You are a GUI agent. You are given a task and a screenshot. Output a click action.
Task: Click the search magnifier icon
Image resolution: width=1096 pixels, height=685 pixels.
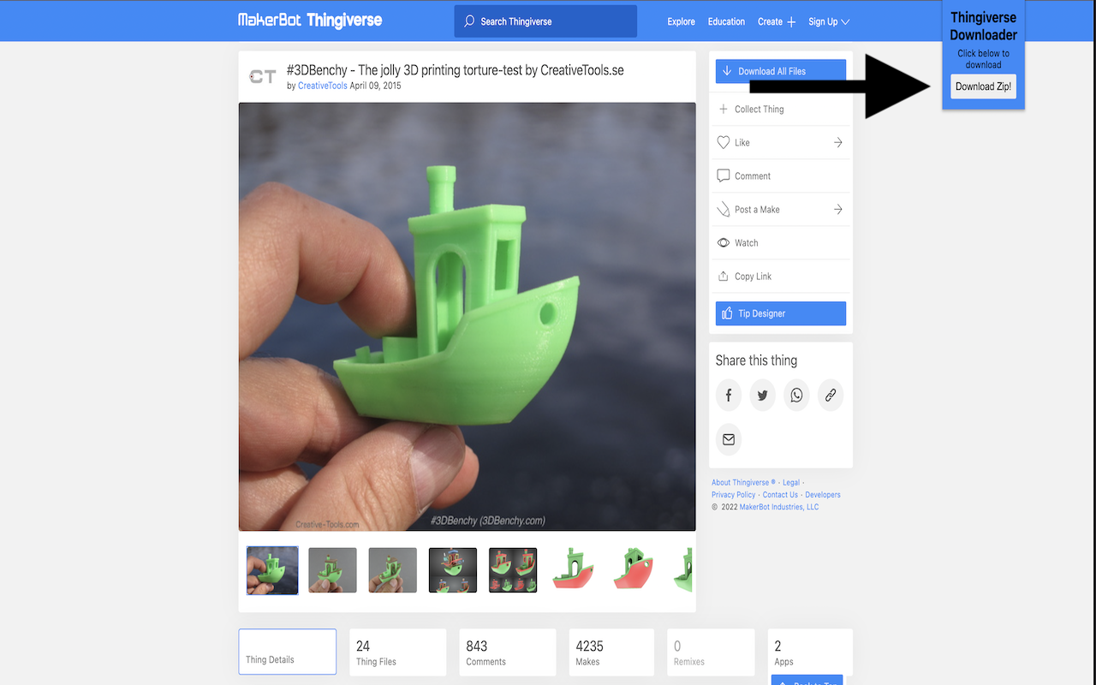[469, 21]
